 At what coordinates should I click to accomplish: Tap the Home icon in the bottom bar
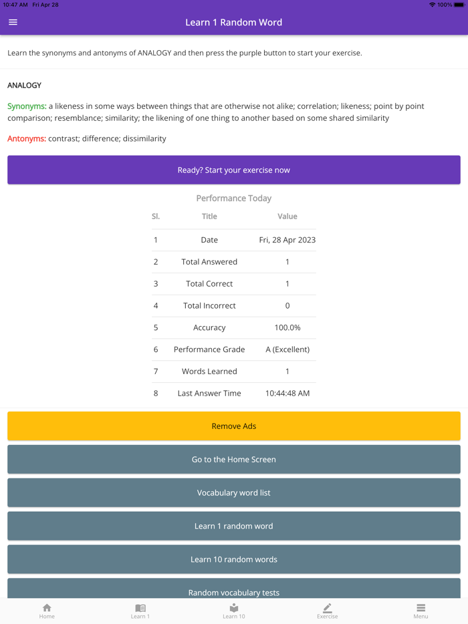[47, 610]
